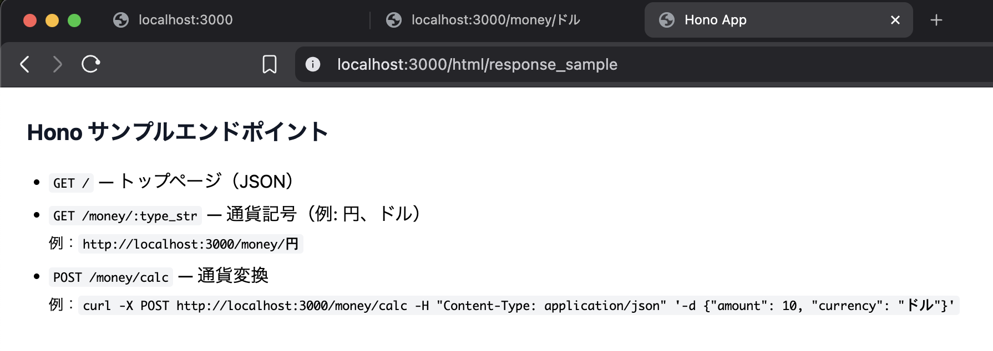Click the curl POST command example
The height and width of the screenshot is (351, 993).
(x=518, y=306)
